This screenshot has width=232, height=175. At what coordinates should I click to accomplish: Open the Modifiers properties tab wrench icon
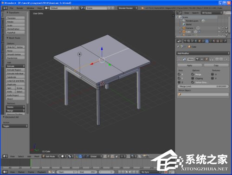click(x=207, y=41)
